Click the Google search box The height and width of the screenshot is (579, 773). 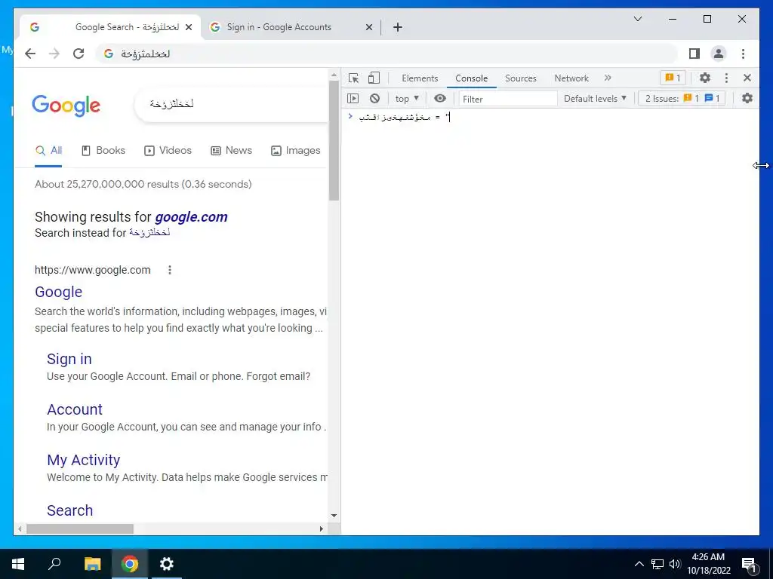pyautogui.click(x=232, y=104)
